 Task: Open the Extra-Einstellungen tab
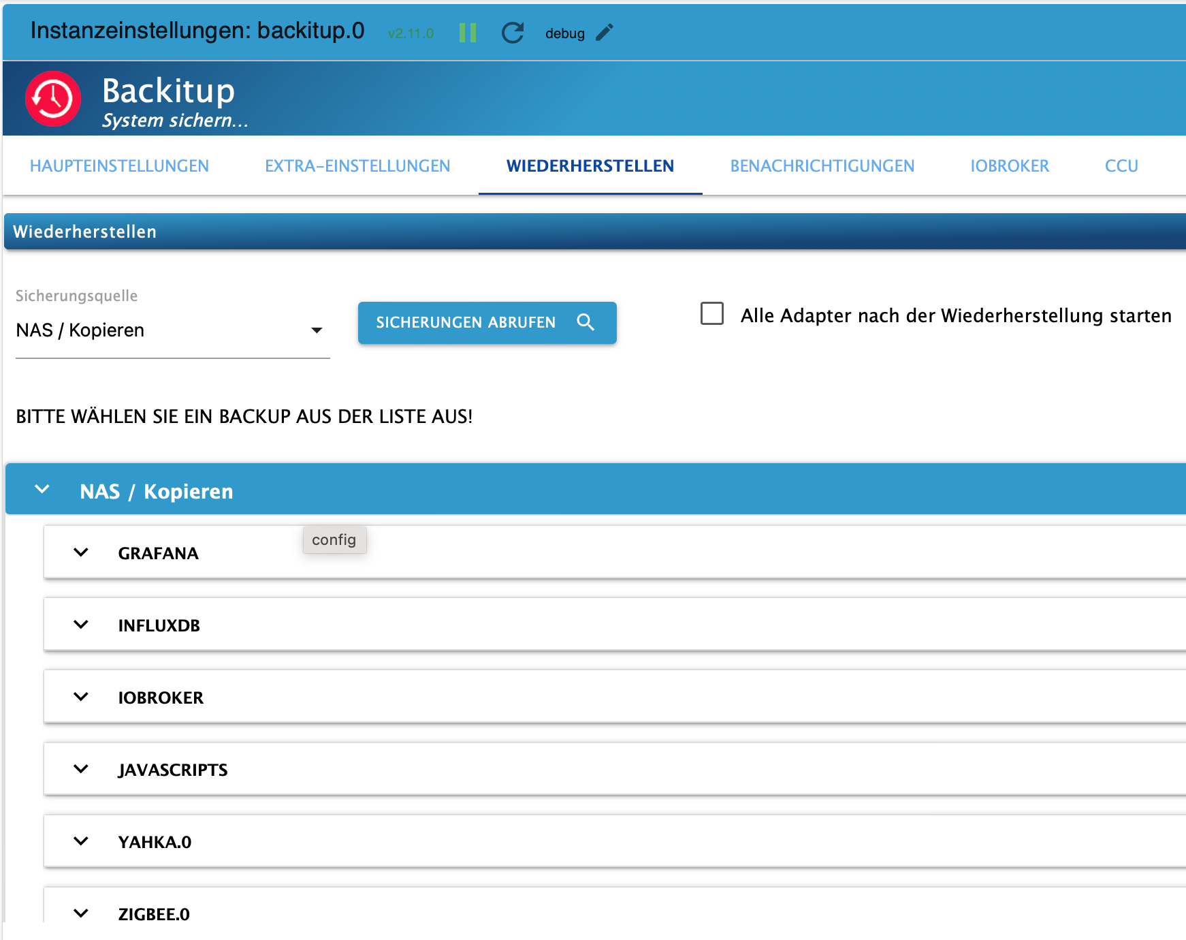pos(357,166)
